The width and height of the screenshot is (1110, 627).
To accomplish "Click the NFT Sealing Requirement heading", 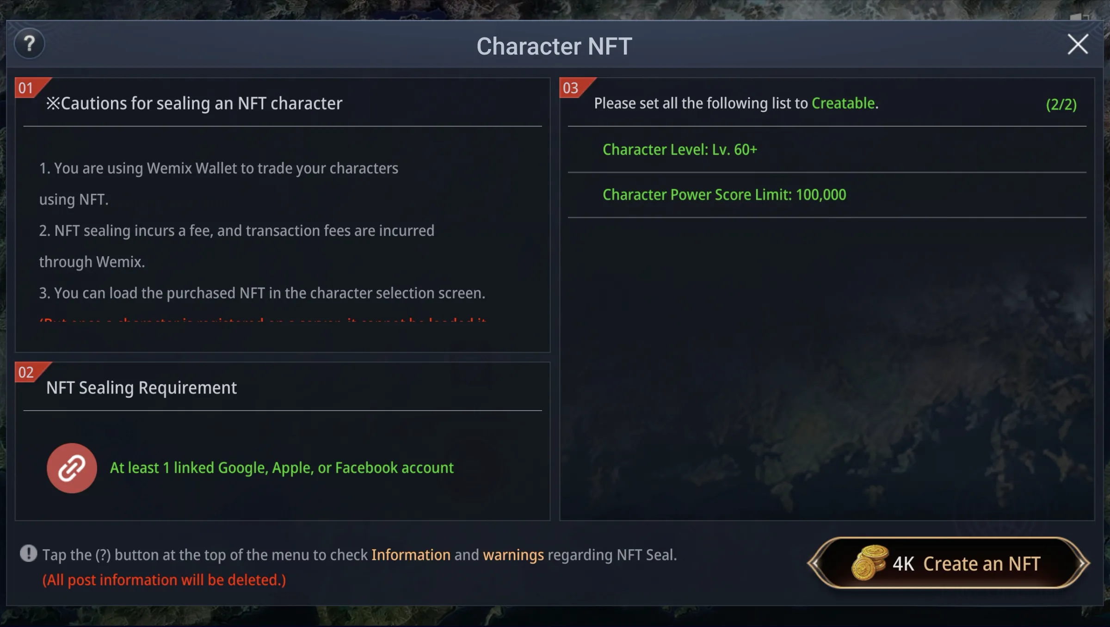I will 142,388.
